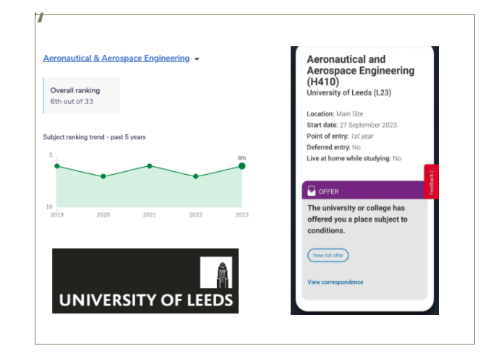Image resolution: width=496 pixels, height=364 pixels.
Task: Click the 2021 data point on the trend line
Action: point(150,165)
